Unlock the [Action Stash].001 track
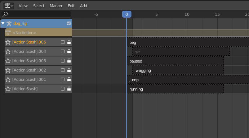Image resolution: width=249 pixels, height=138 pixels. (x=69, y=79)
